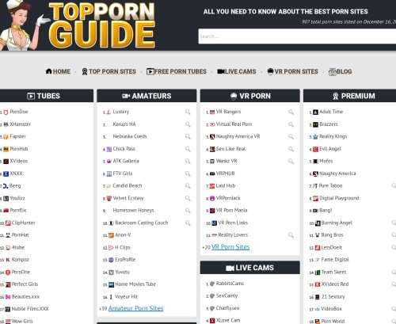Open the '+39 Amateur Porn Sites' link
This screenshot has height=324, width=396.
pos(135,308)
